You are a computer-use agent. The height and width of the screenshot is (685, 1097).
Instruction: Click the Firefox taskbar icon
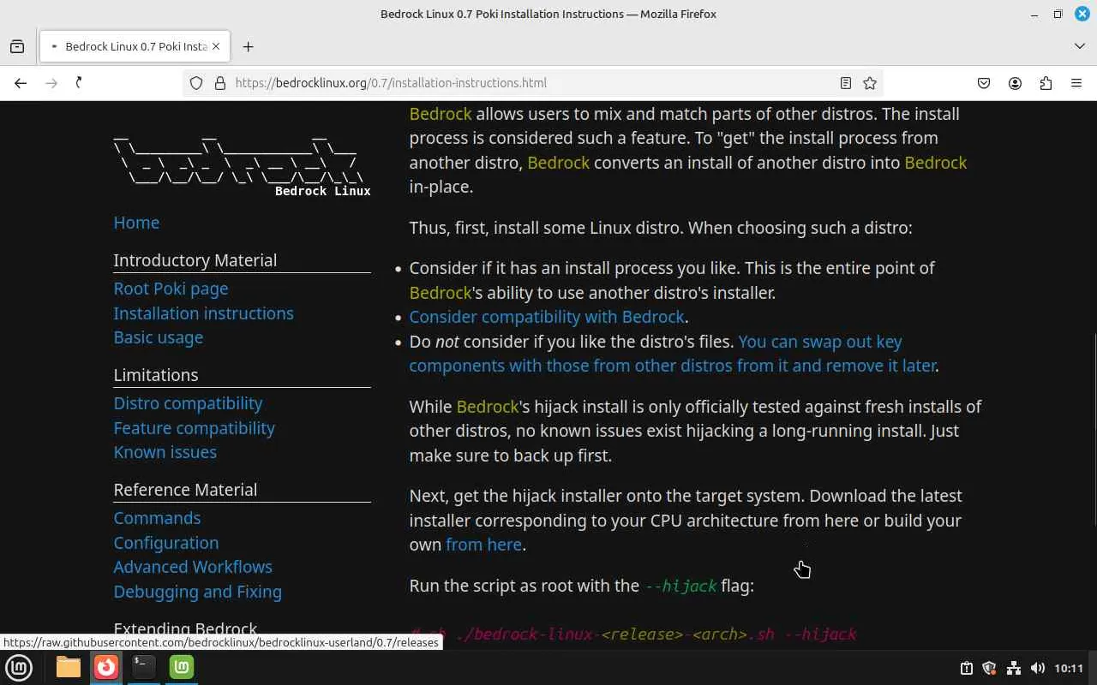[106, 667]
